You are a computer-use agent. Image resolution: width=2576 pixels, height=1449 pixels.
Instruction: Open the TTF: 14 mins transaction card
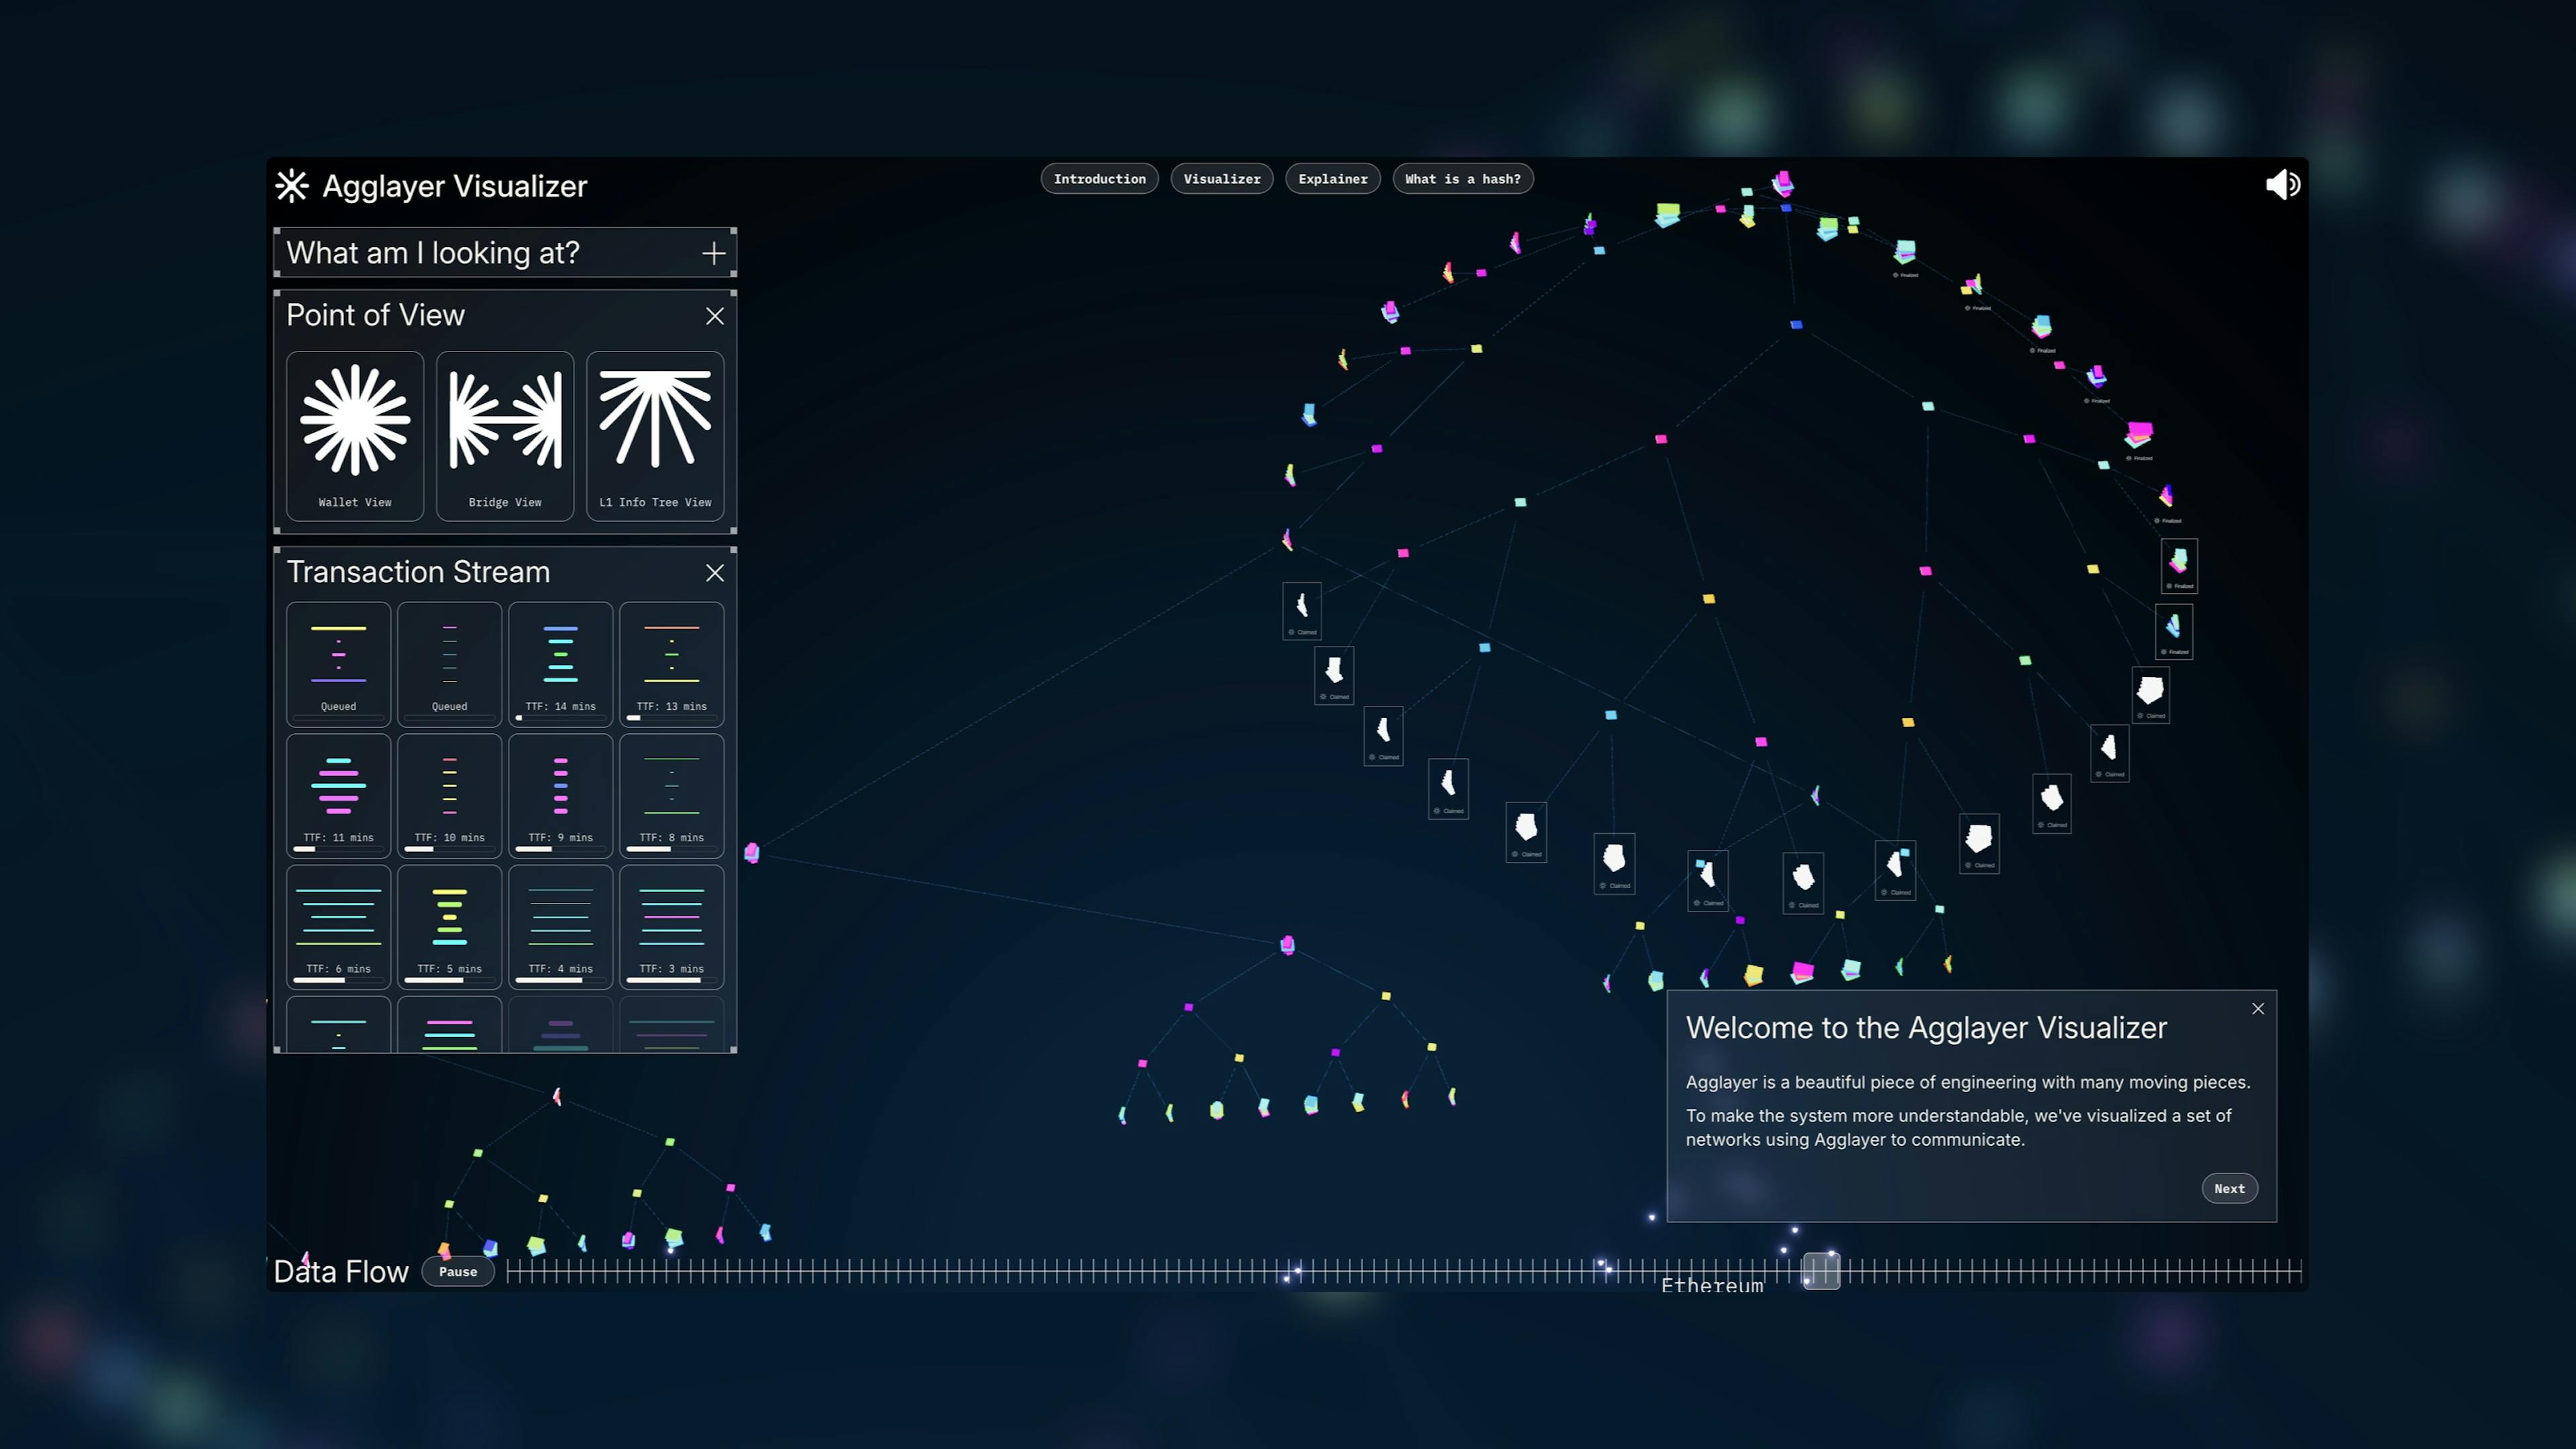click(x=560, y=663)
